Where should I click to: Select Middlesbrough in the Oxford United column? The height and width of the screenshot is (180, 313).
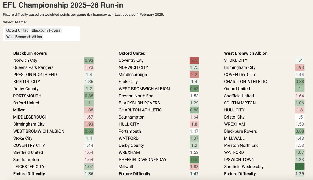[x=133, y=75]
